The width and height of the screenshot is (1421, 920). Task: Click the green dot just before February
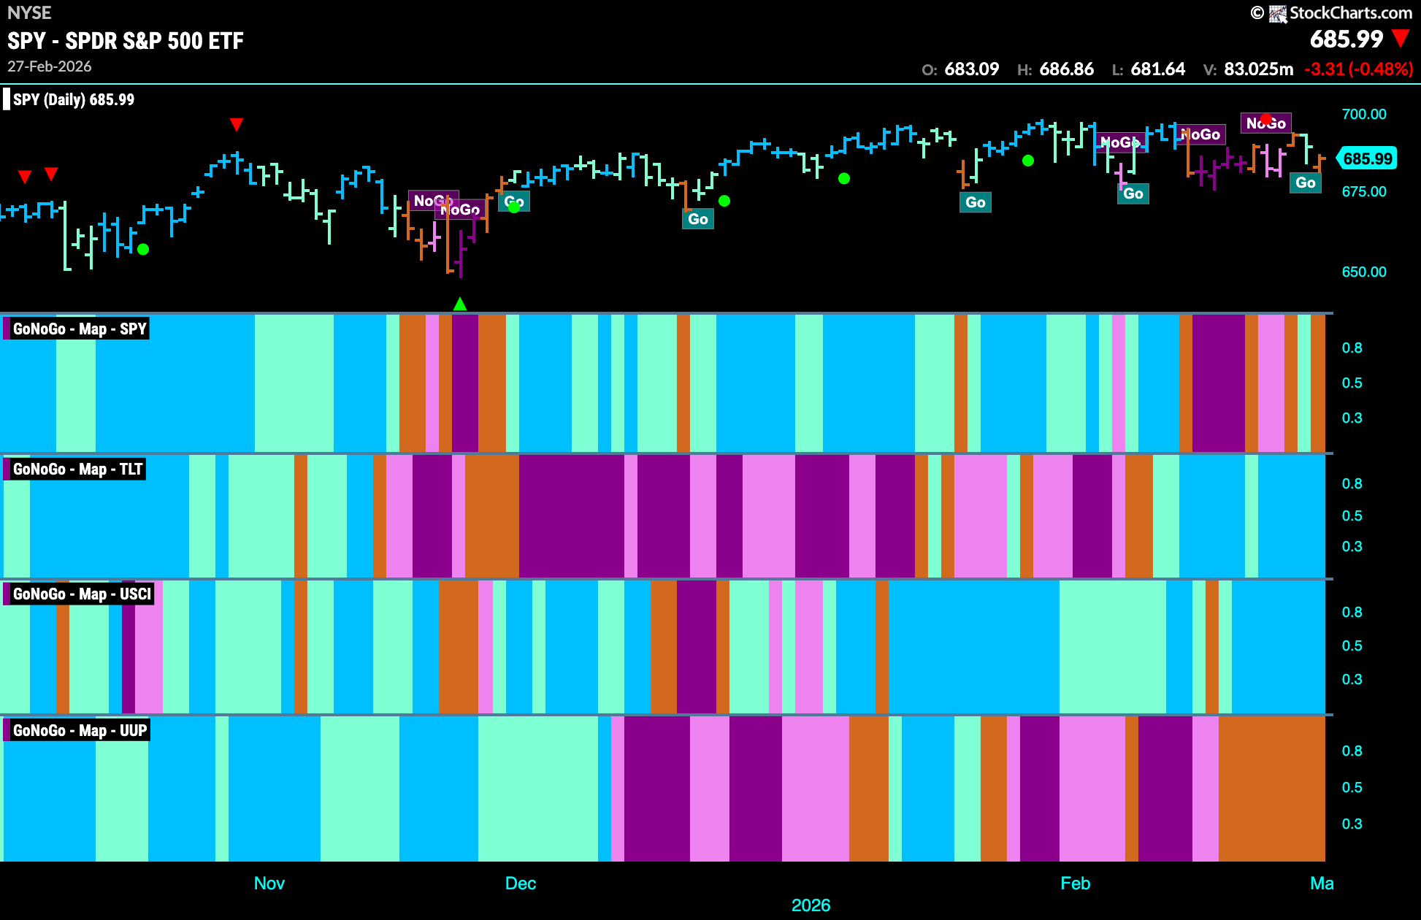[x=1028, y=161]
